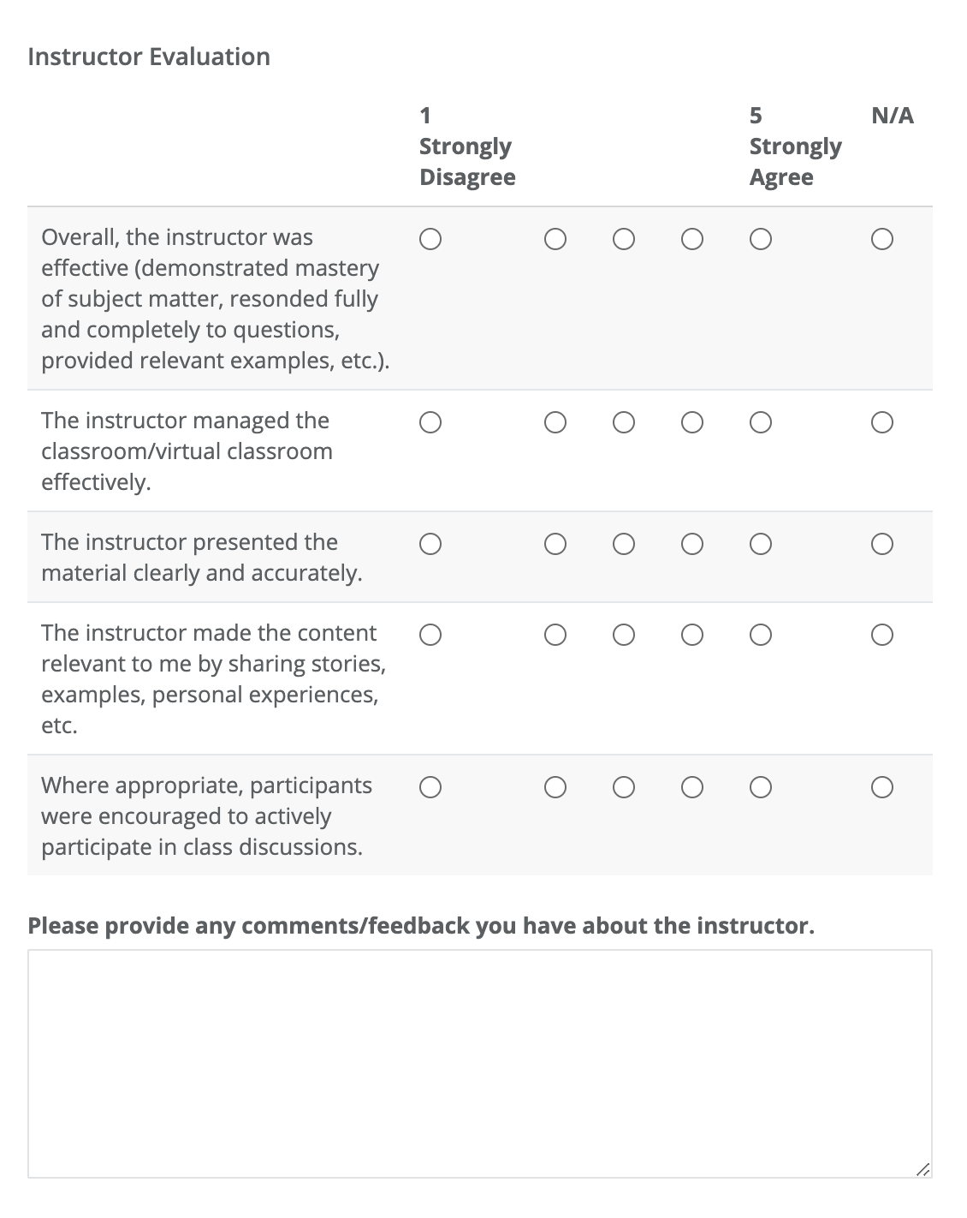The height and width of the screenshot is (1218, 967).
Task: Mark N/A for classroom management question
Action: (x=882, y=421)
